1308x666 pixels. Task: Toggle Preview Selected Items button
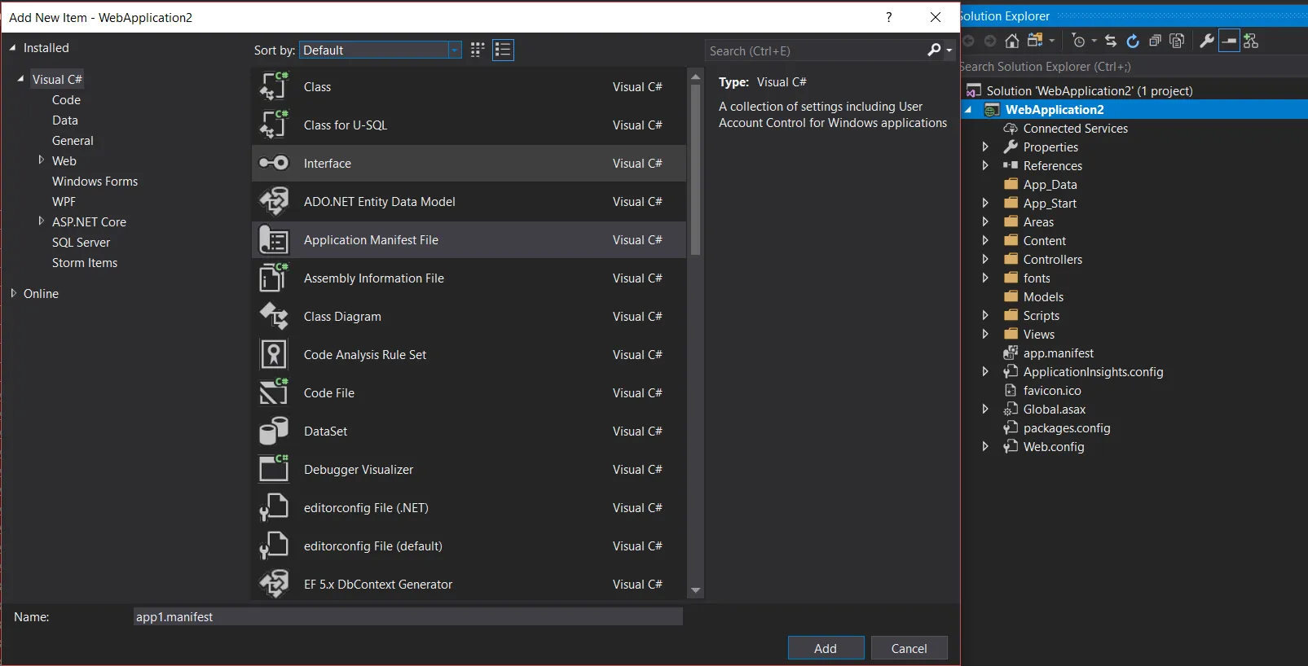[x=1229, y=41]
